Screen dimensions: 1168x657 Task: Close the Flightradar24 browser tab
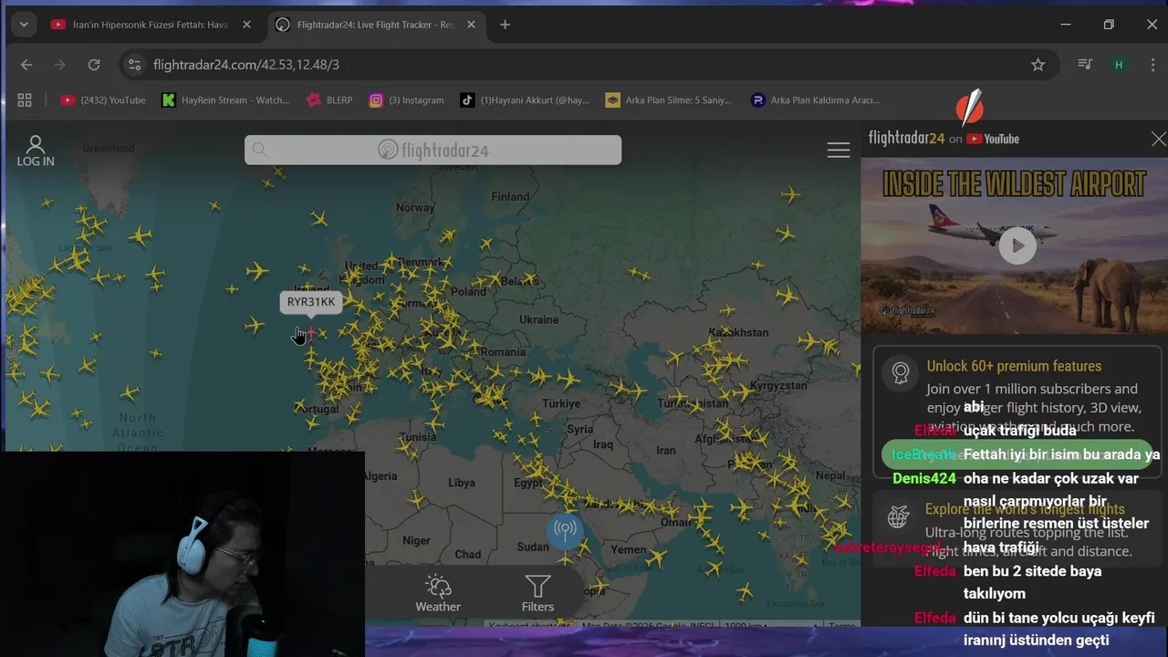click(x=471, y=25)
